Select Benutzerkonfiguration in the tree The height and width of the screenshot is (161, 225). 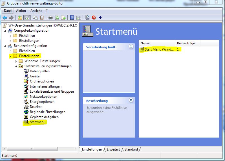[30, 46]
